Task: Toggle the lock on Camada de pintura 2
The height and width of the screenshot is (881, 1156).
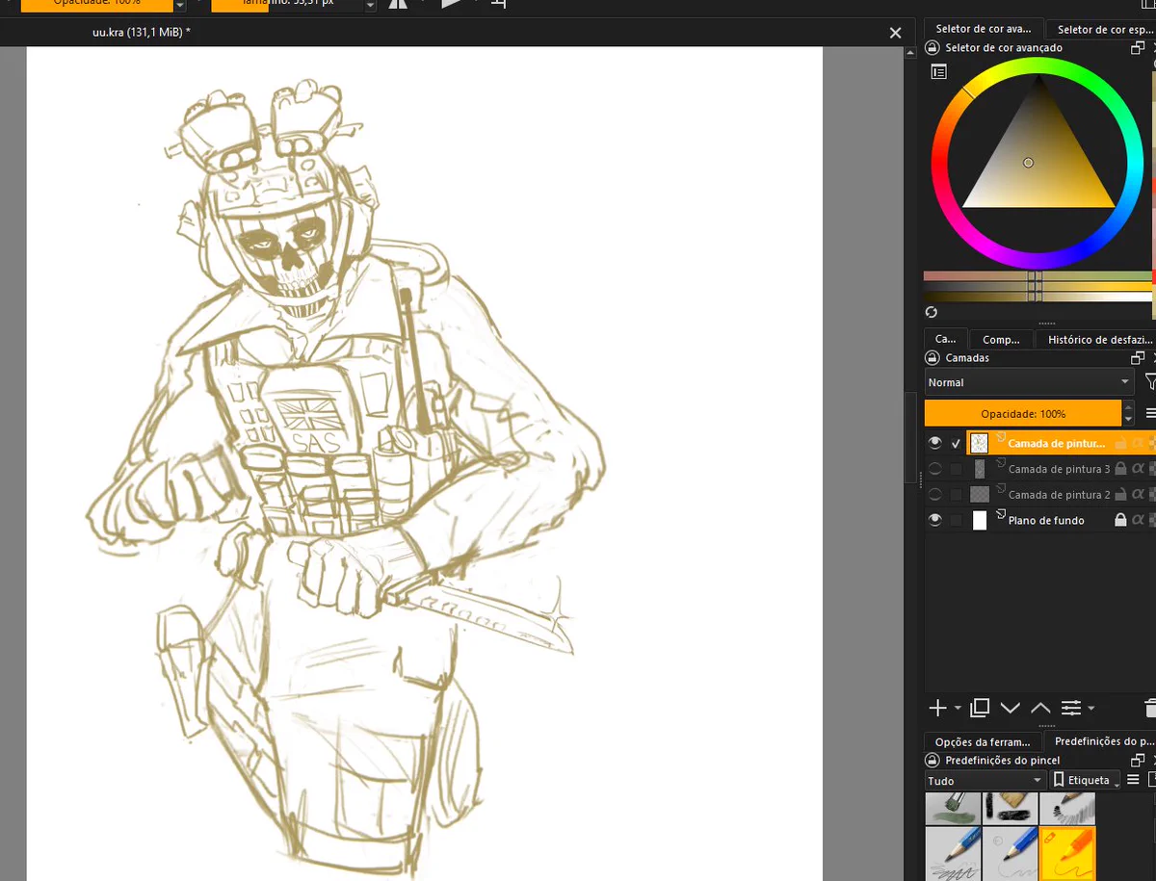Action: click(1120, 495)
